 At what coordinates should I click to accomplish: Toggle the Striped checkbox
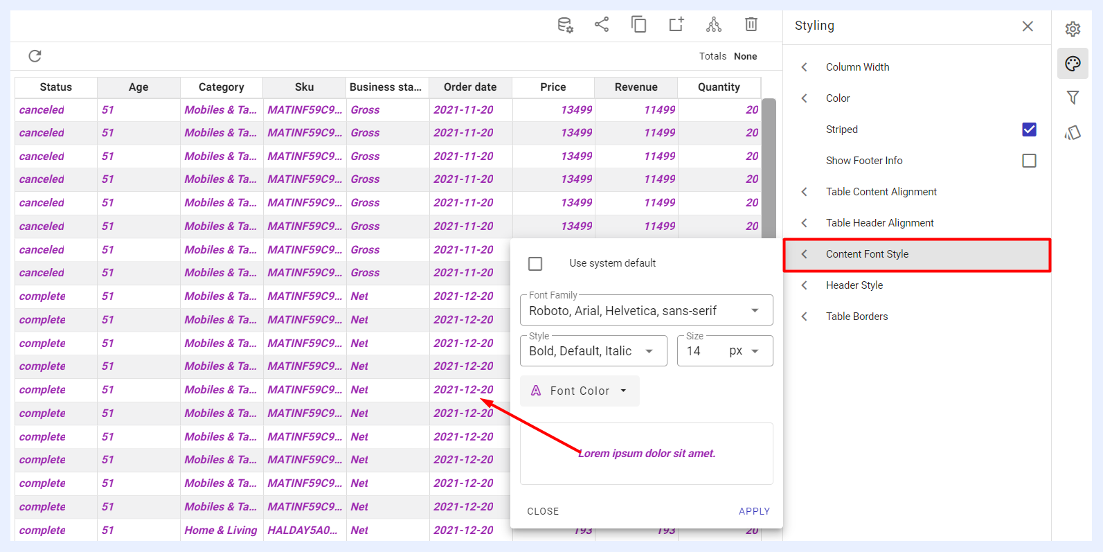point(1029,130)
